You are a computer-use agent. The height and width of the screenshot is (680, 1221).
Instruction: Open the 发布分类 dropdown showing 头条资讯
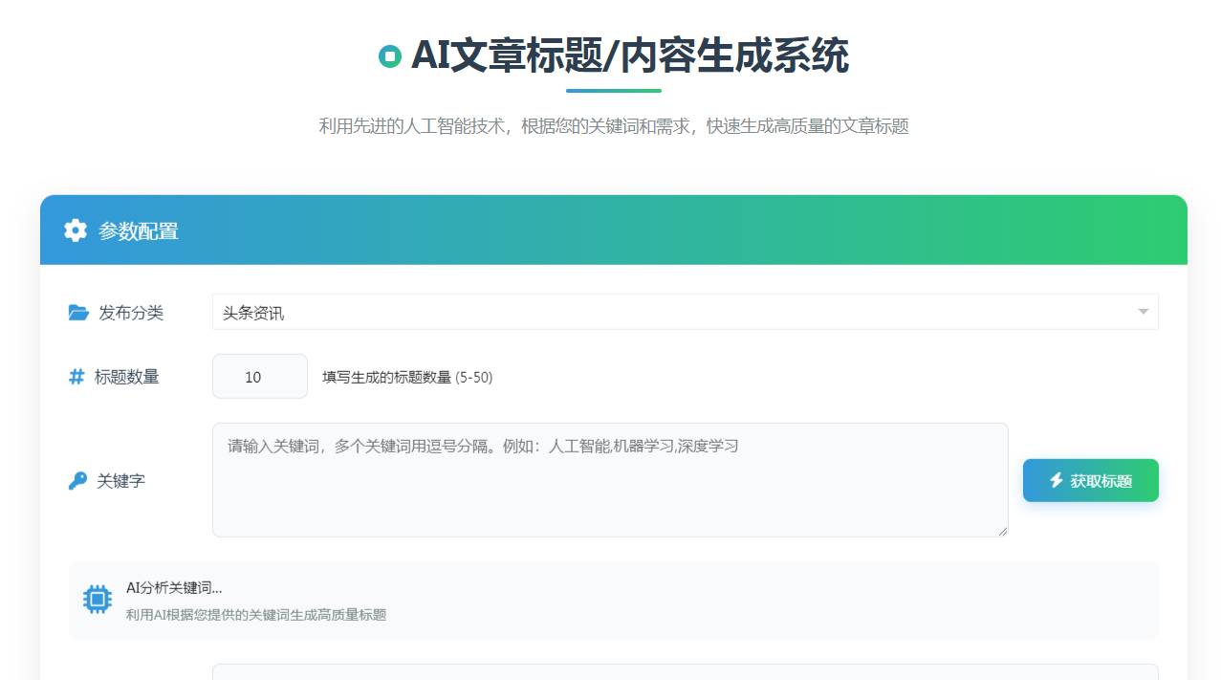point(669,313)
